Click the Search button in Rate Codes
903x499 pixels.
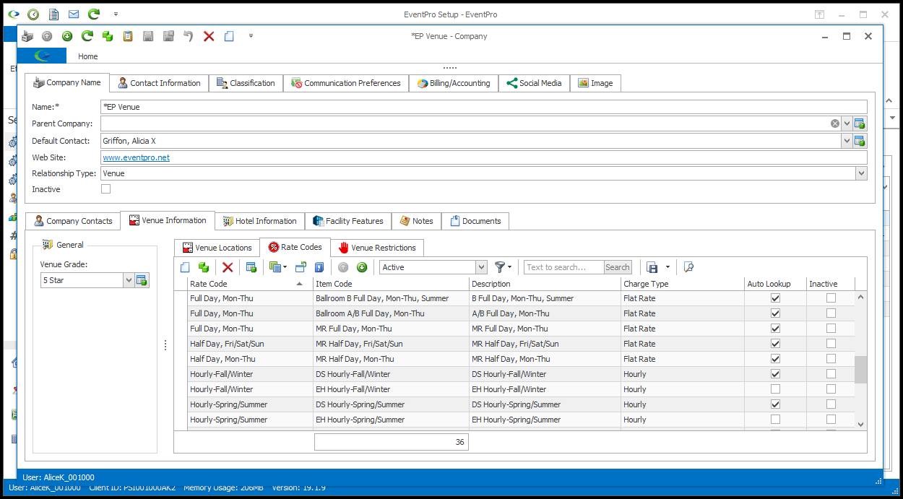coord(618,267)
